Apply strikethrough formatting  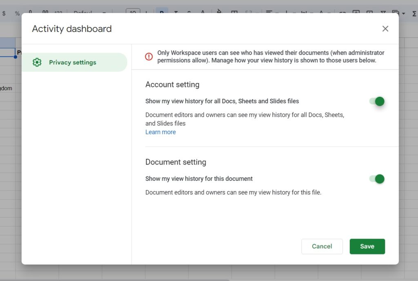tap(189, 11)
